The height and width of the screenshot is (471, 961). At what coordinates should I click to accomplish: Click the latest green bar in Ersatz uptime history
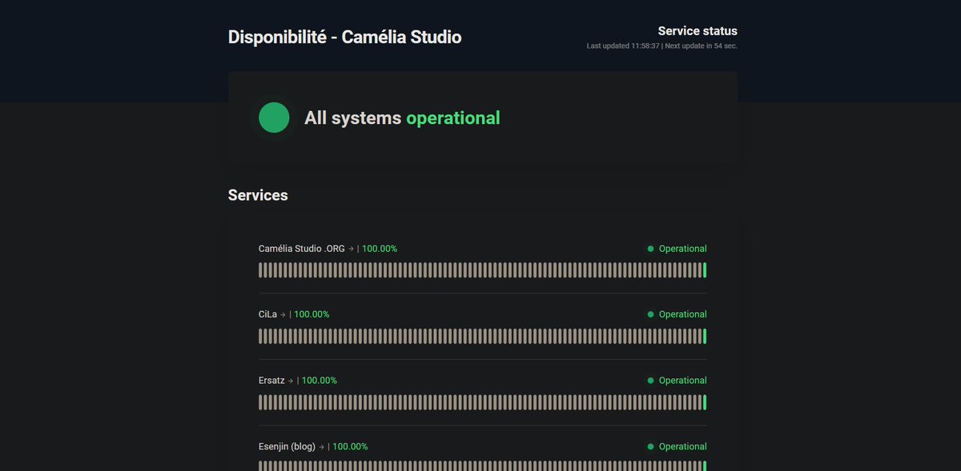(705, 402)
